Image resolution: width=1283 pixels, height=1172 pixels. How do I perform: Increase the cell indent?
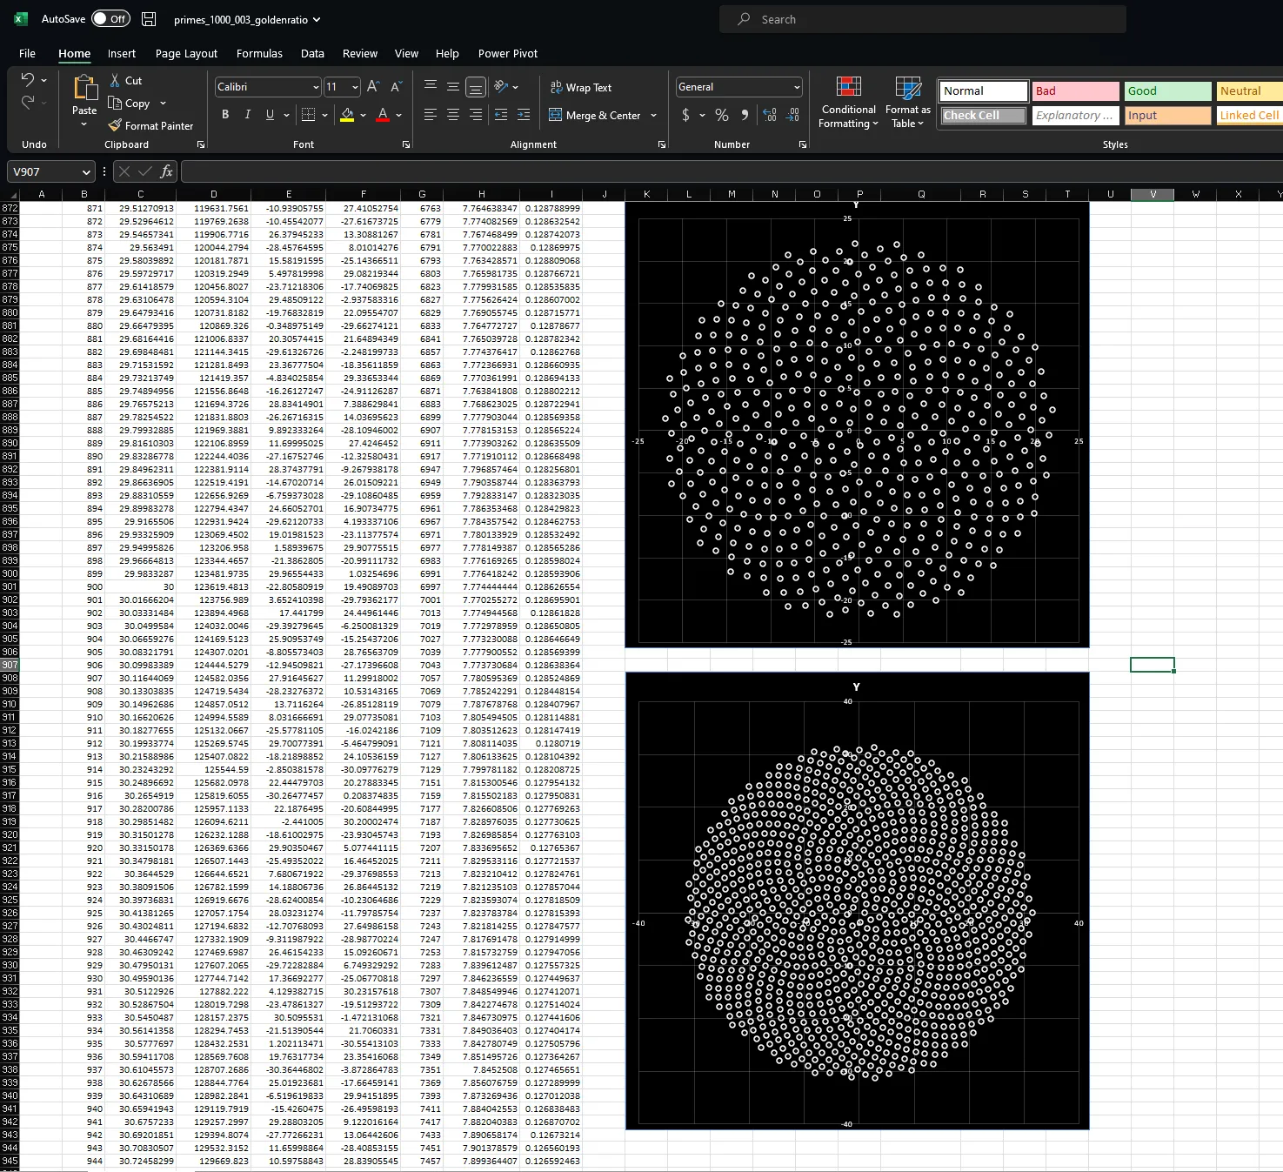click(x=524, y=115)
